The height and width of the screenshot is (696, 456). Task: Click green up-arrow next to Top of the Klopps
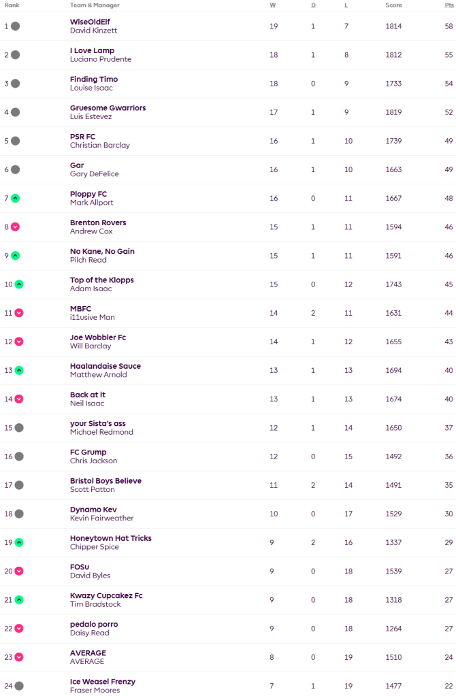click(x=19, y=284)
